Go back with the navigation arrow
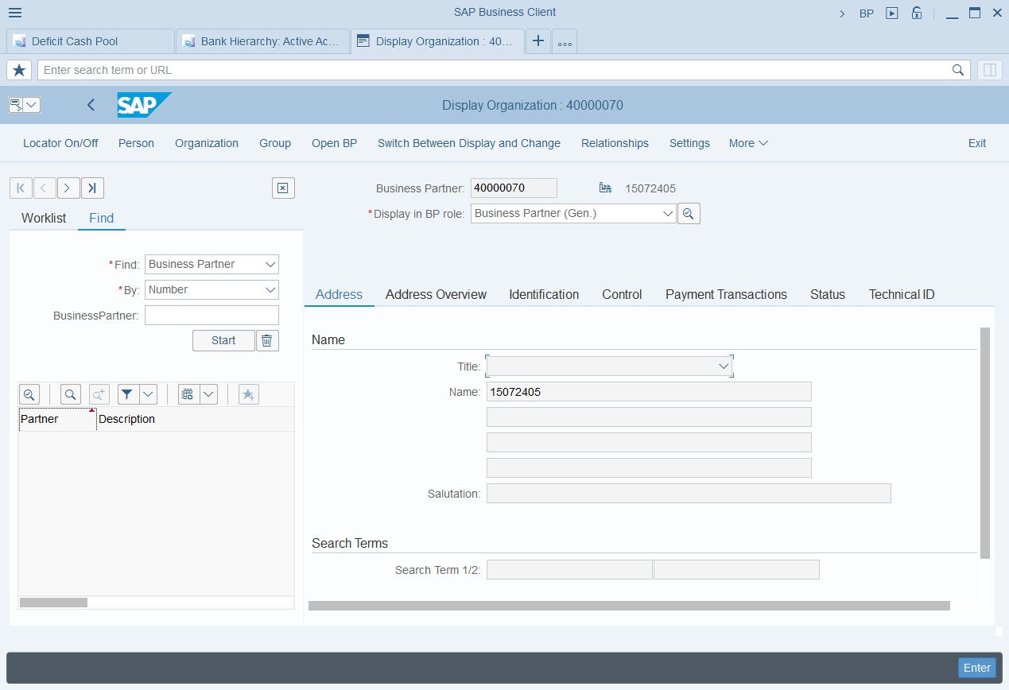1009x690 pixels. [91, 105]
